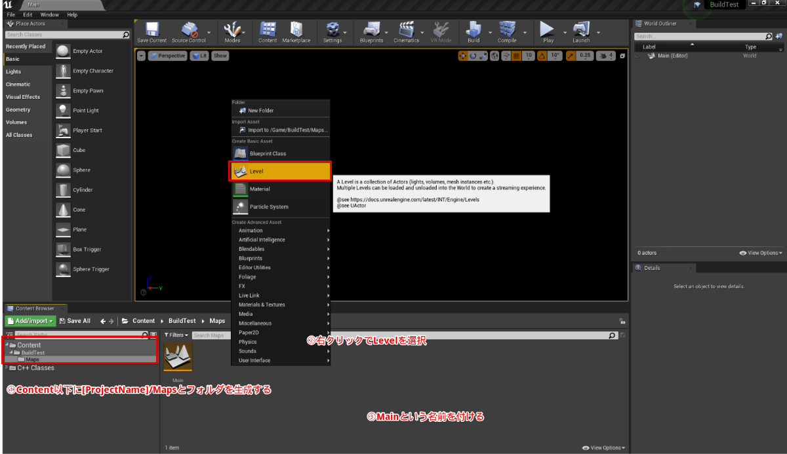Open the surface snapping options icon
Screen dimensions: 787x454
click(506, 56)
